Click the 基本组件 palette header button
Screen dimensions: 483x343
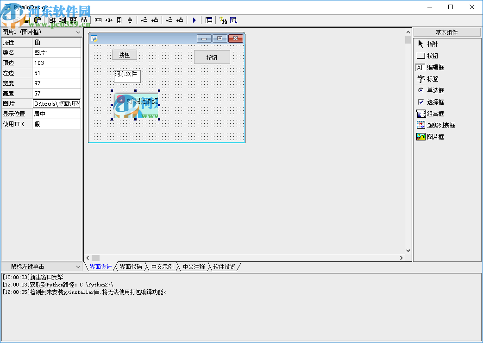tap(447, 32)
